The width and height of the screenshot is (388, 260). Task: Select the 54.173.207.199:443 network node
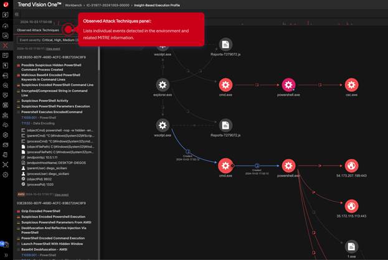[x=352, y=165]
